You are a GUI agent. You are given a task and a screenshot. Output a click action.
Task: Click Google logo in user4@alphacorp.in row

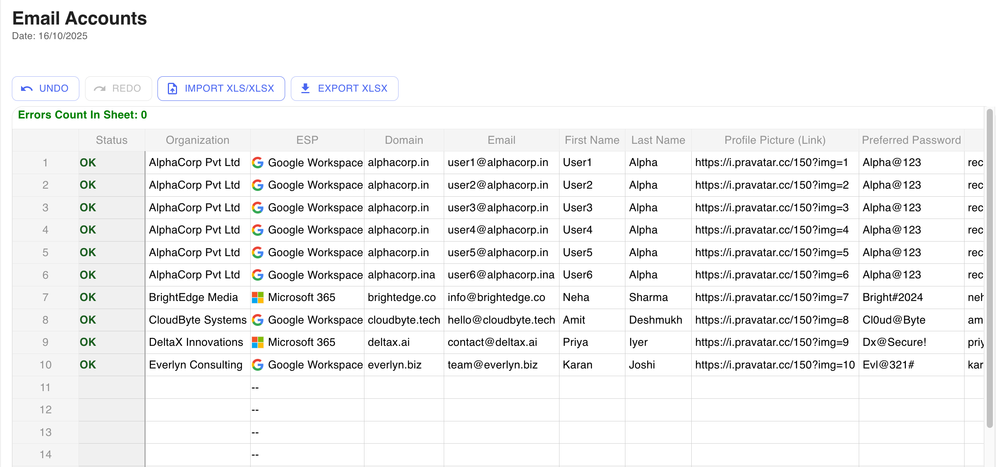pyautogui.click(x=258, y=230)
